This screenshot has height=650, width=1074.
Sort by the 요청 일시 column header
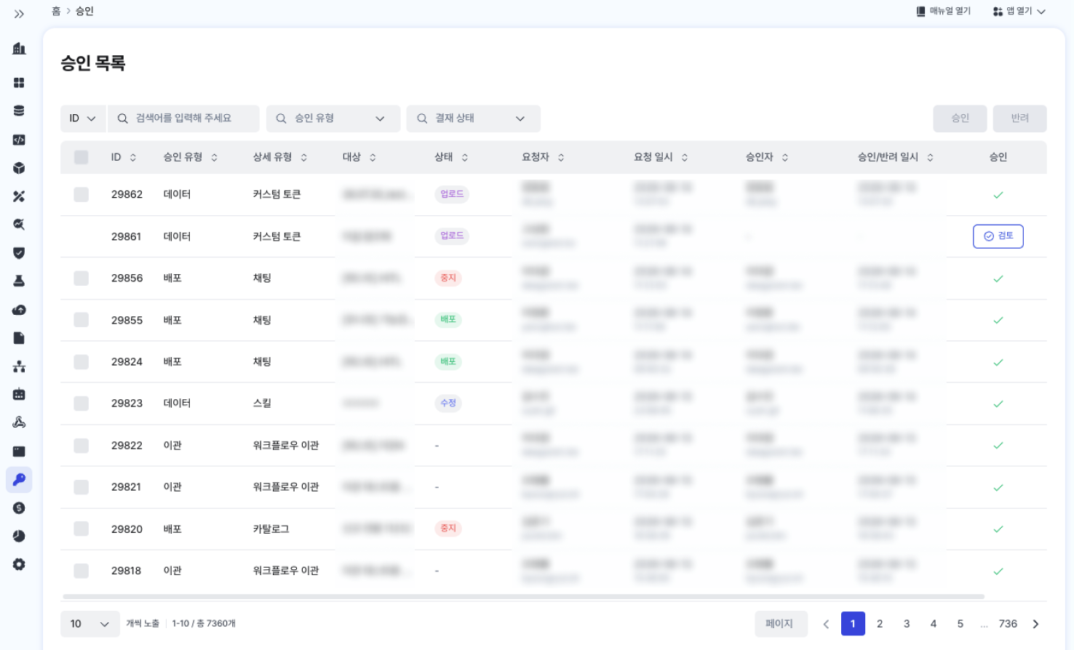point(661,157)
